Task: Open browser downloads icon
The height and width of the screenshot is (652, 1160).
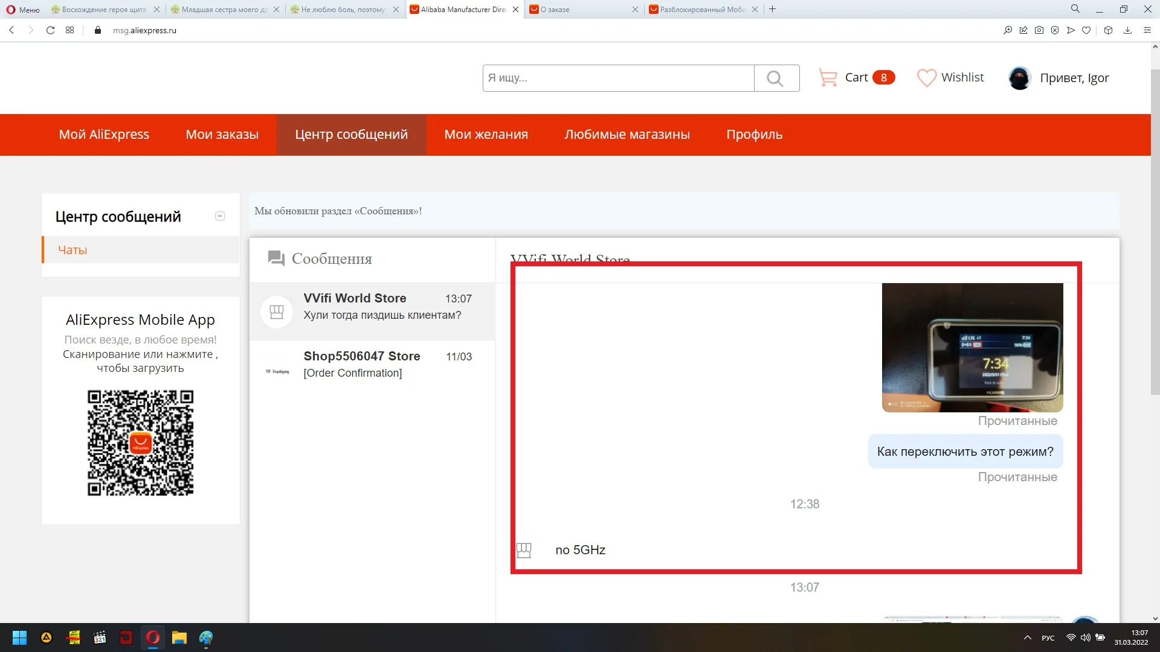Action: click(x=1127, y=30)
